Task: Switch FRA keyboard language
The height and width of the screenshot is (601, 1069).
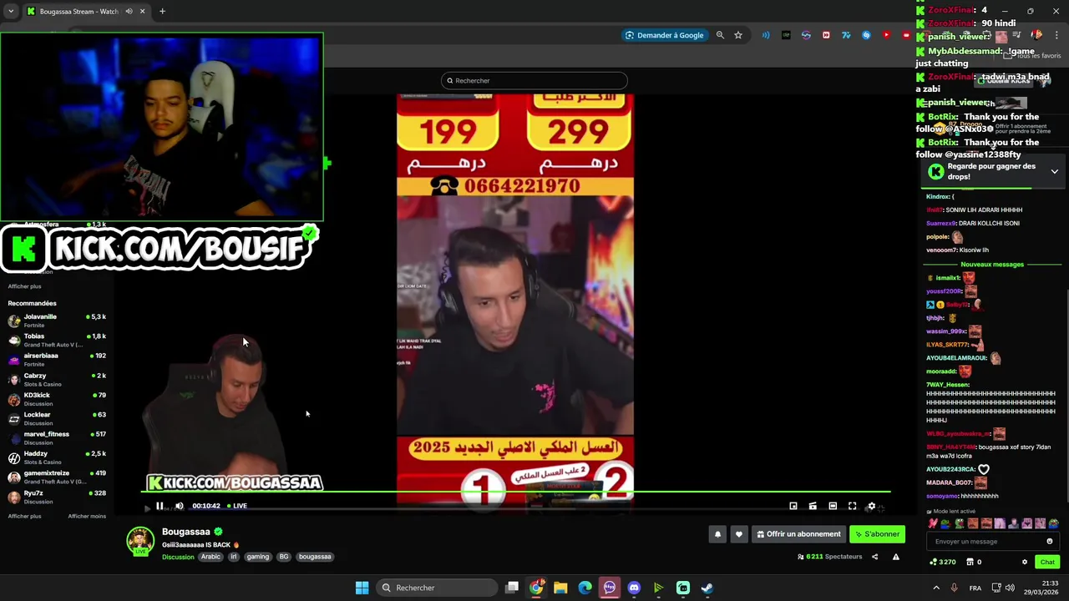Action: click(x=975, y=588)
